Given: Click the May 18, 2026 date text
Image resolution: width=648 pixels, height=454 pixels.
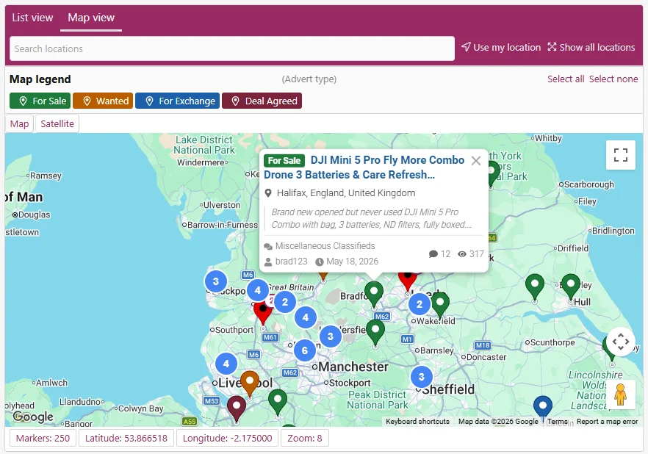Looking at the screenshot, I should [x=352, y=262].
